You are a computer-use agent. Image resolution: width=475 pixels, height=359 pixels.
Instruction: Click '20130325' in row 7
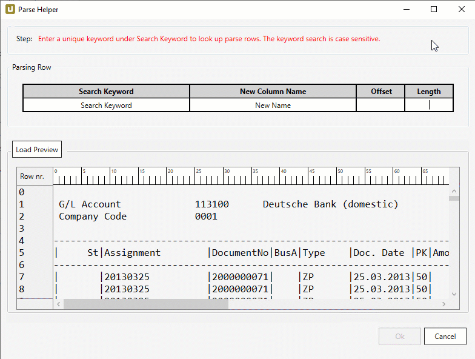[127, 277]
